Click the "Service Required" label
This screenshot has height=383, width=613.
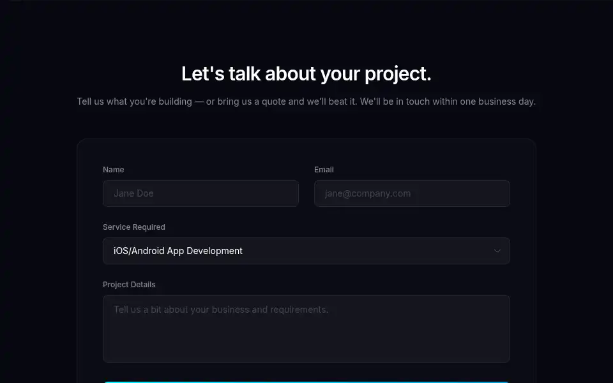[x=133, y=227]
